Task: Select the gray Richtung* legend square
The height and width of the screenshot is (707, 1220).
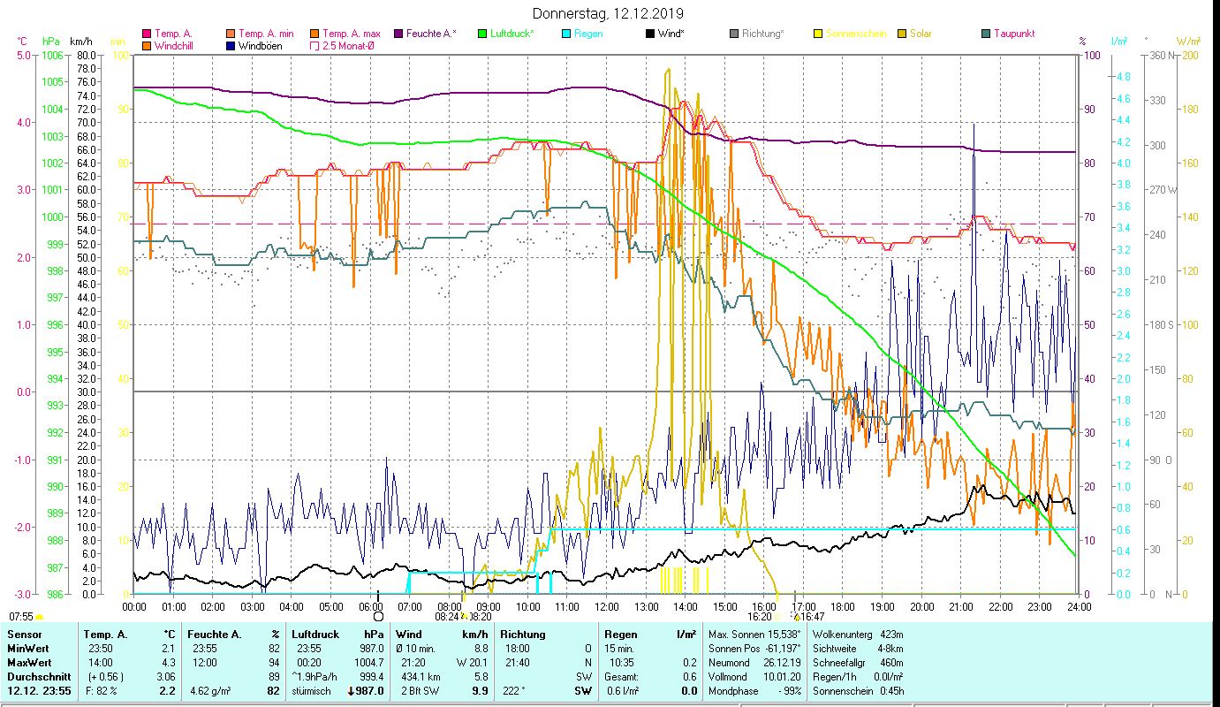Action: [734, 34]
